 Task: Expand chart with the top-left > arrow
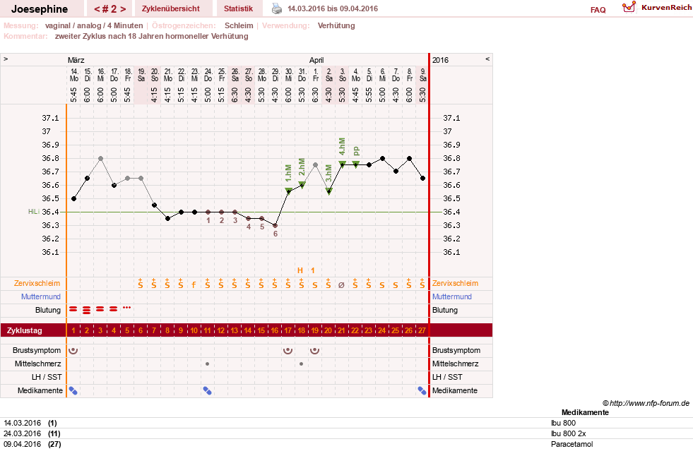coord(6,59)
